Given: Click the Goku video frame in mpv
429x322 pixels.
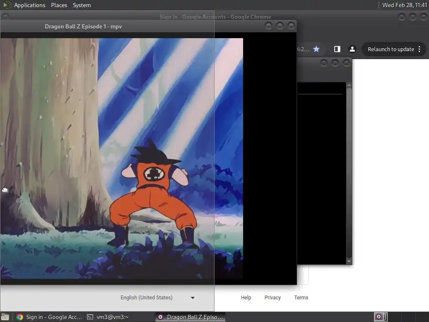Looking at the screenshot, I should (121, 158).
